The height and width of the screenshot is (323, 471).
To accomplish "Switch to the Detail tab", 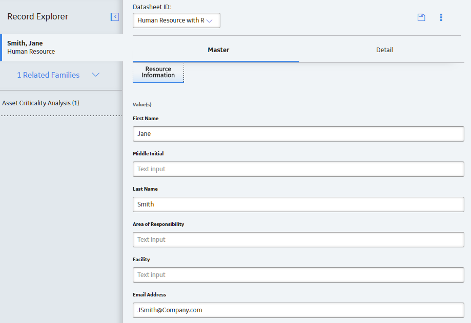I will pos(384,50).
